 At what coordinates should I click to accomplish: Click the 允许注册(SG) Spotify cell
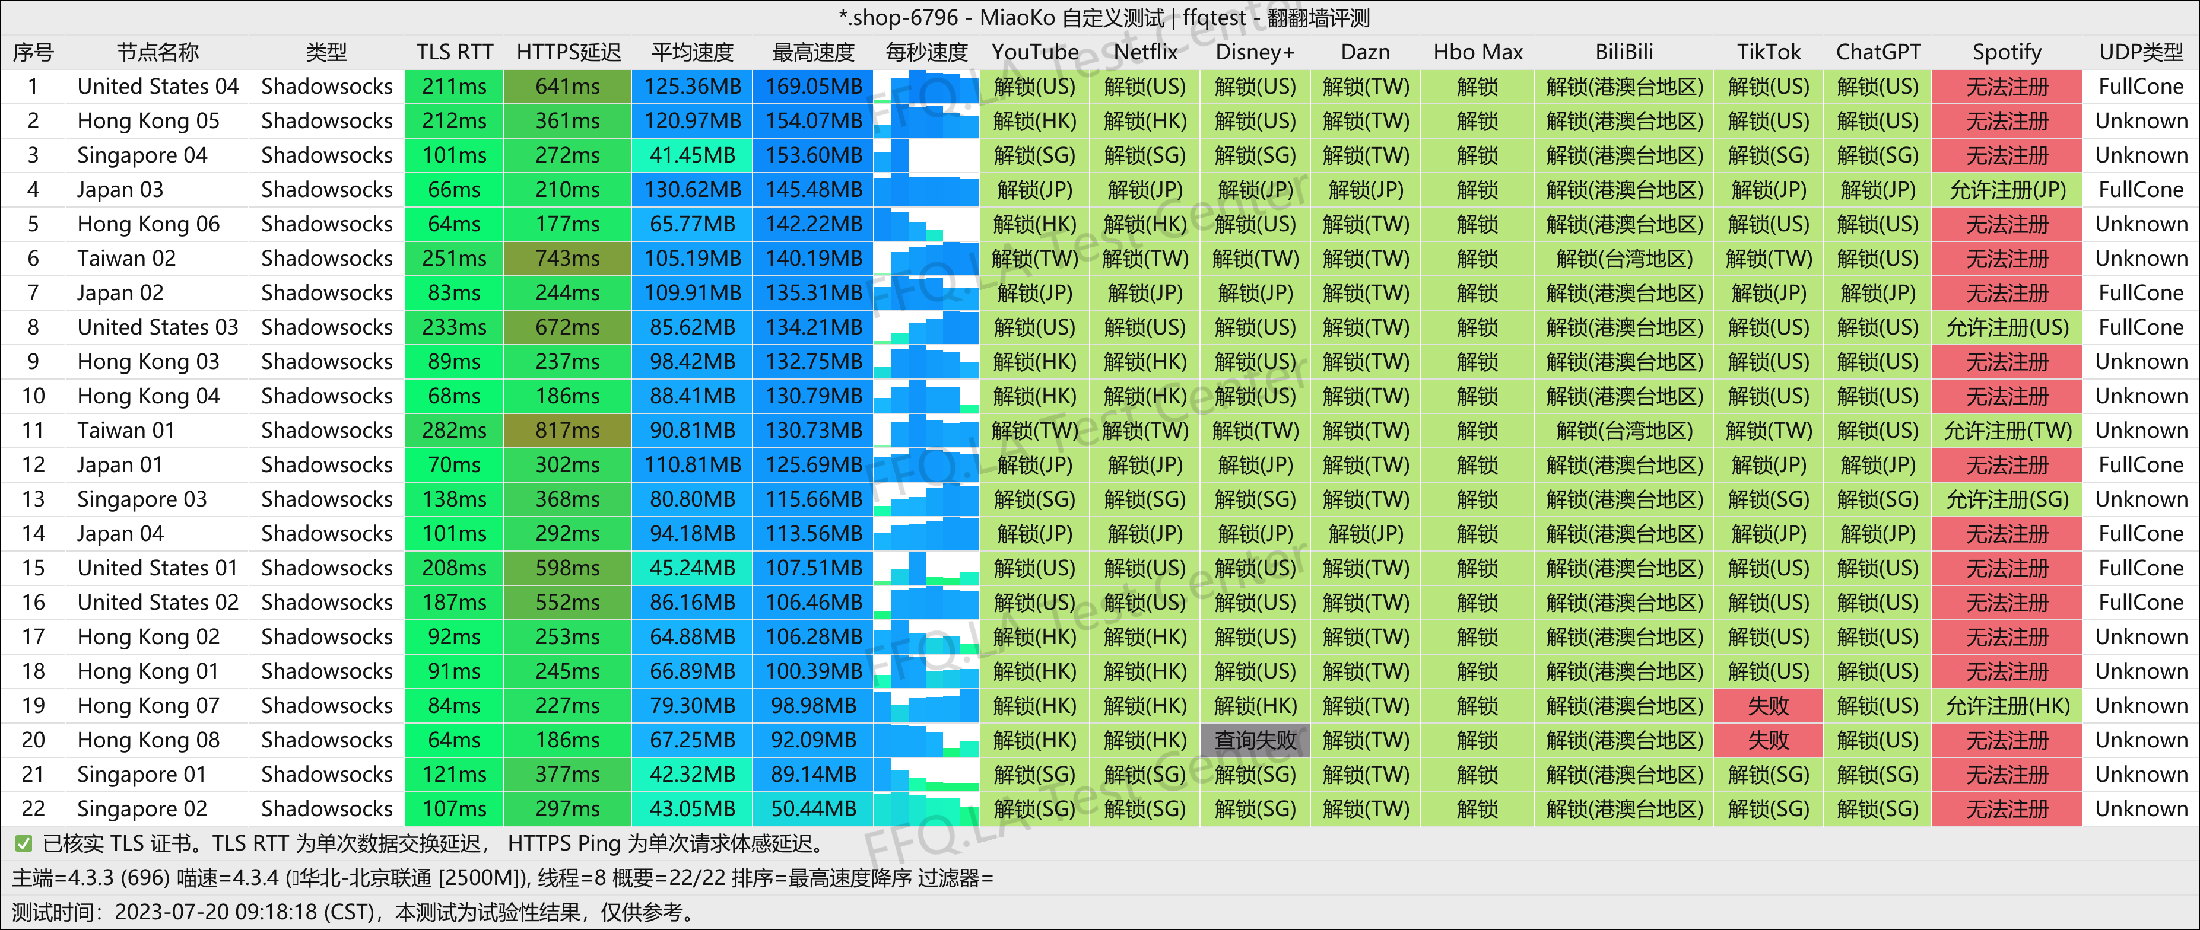point(2007,499)
